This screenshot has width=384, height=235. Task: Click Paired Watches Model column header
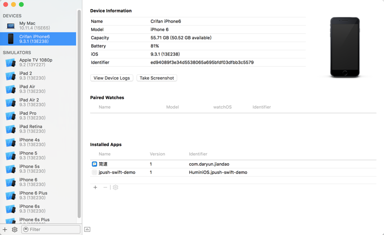(x=172, y=107)
